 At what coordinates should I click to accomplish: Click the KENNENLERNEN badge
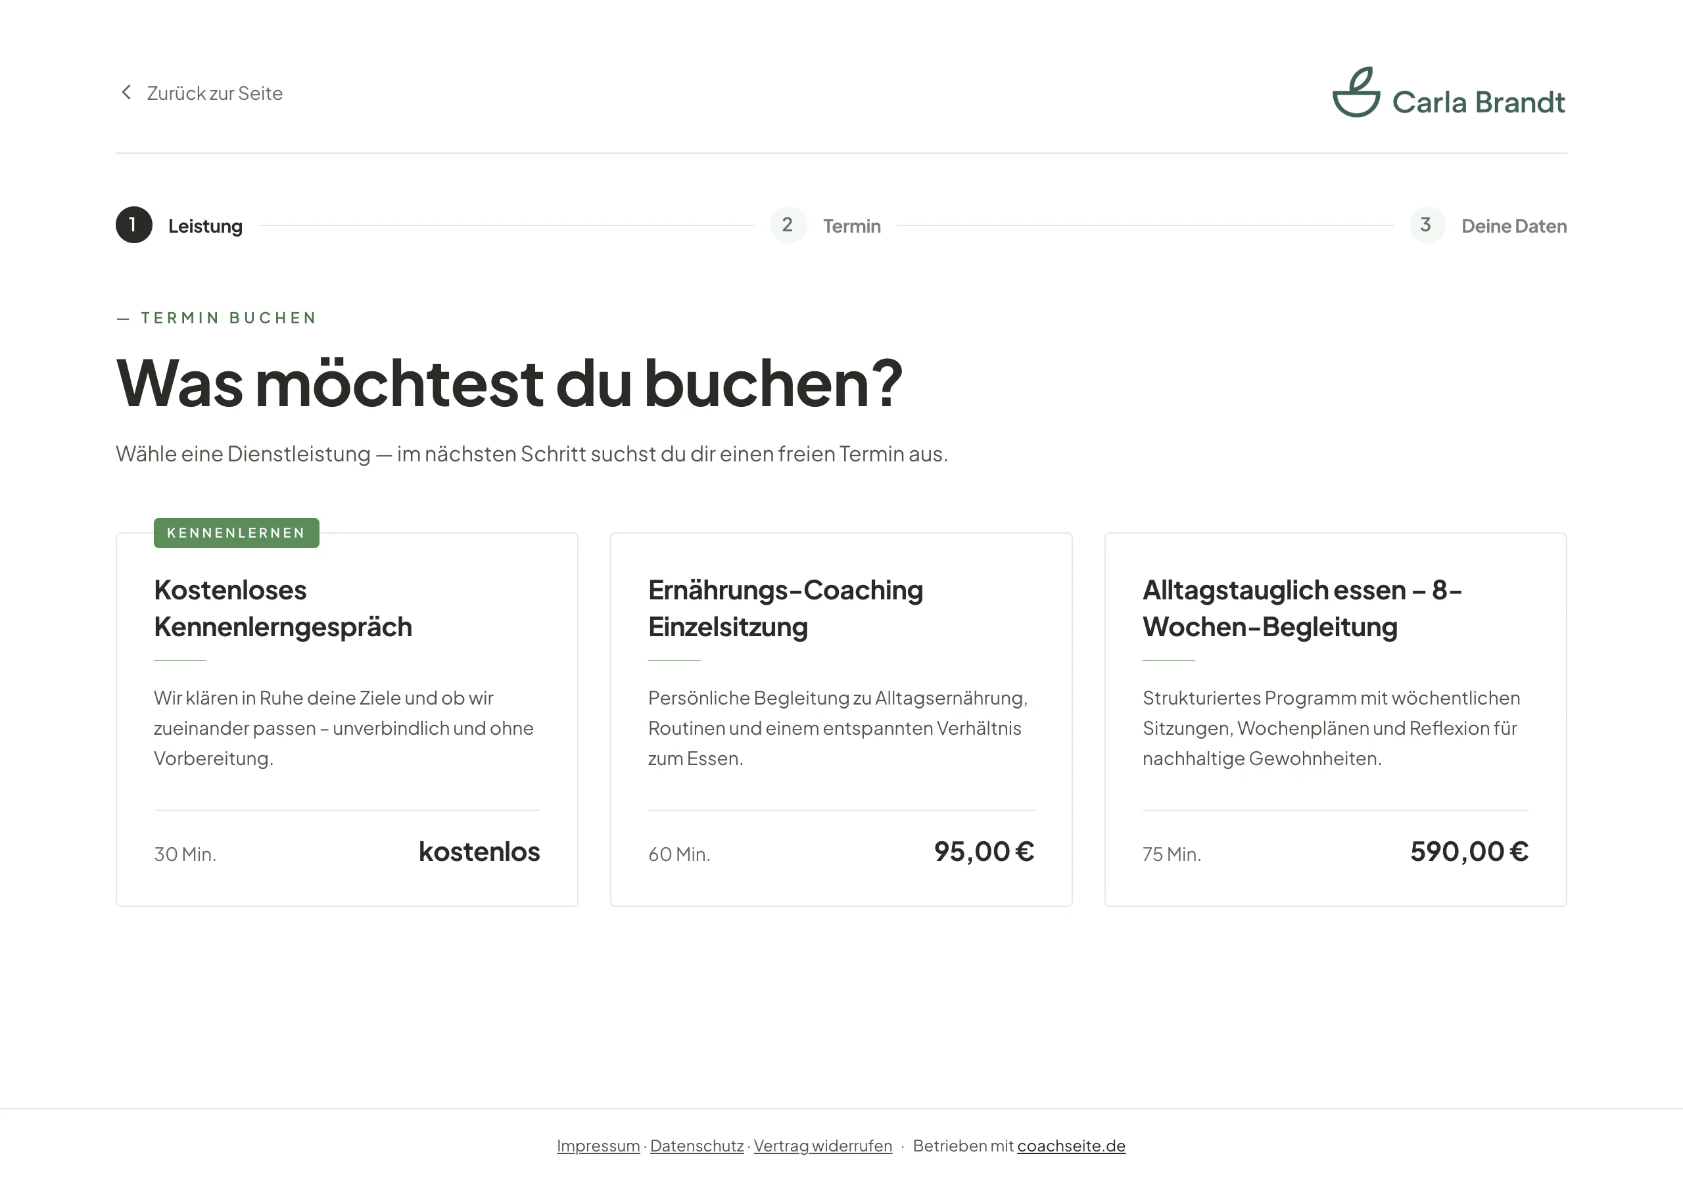(x=236, y=533)
